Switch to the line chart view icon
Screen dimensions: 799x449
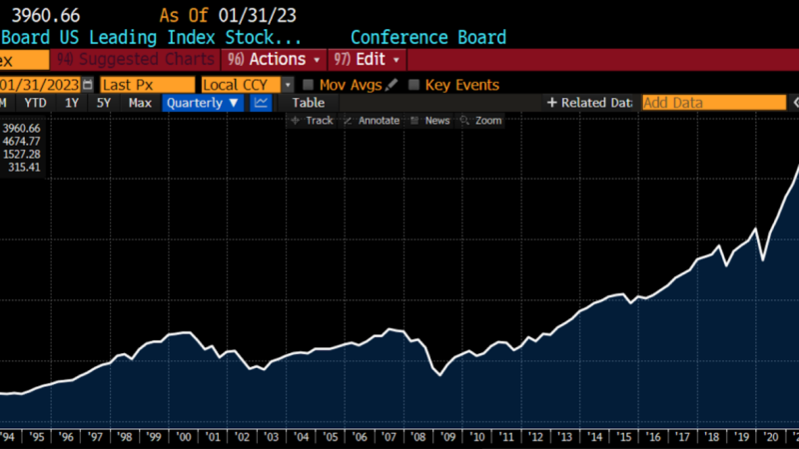[x=261, y=103]
